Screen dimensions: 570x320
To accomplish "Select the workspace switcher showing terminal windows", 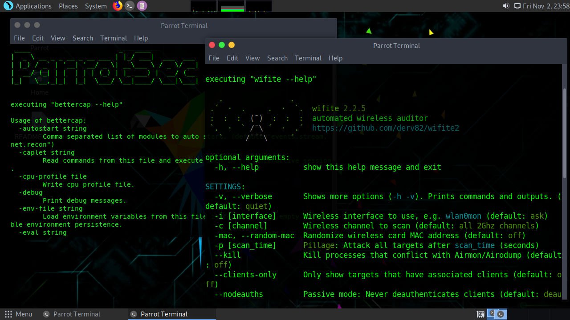I will point(497,314).
